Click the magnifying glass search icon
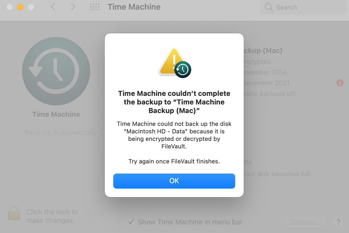 (269, 7)
